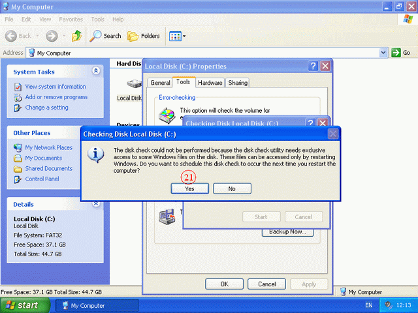The width and height of the screenshot is (418, 313).
Task: Click the information icon in message box
Action: click(95, 155)
